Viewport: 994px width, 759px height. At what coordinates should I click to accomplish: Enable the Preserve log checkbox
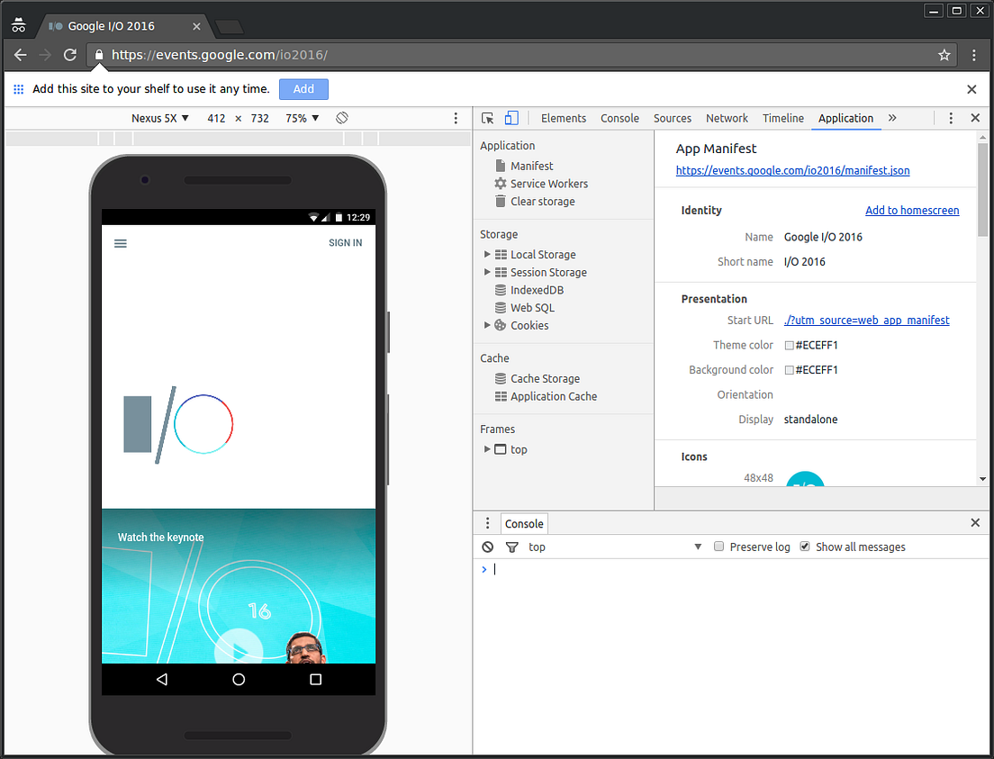click(x=718, y=547)
